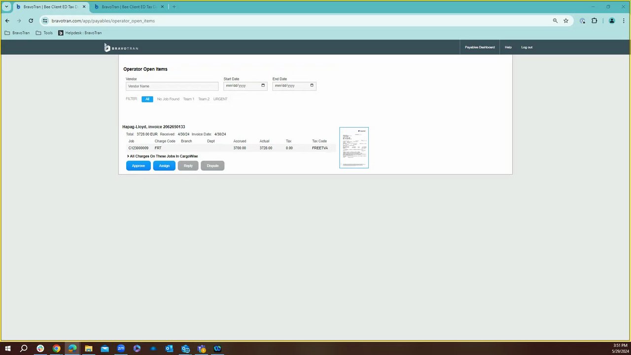Open Help in the header menu

tap(508, 47)
